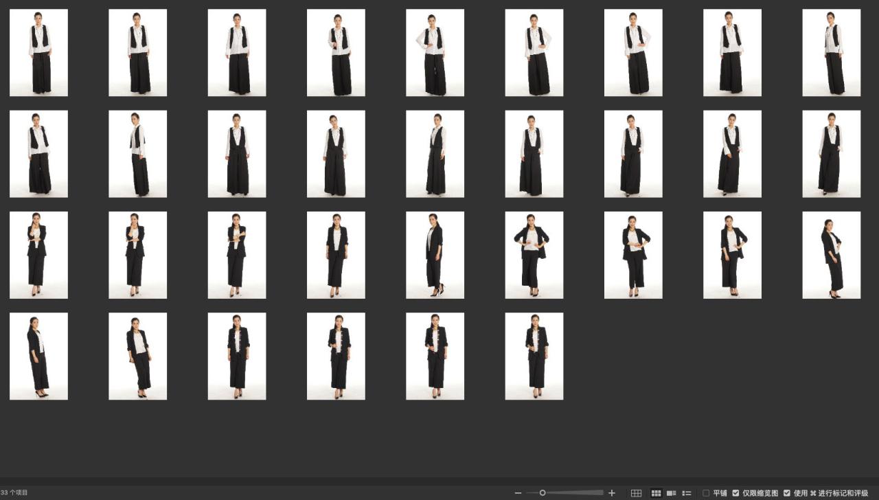
Task: Switch to thumbnails view icon
Action: pyautogui.click(x=656, y=493)
